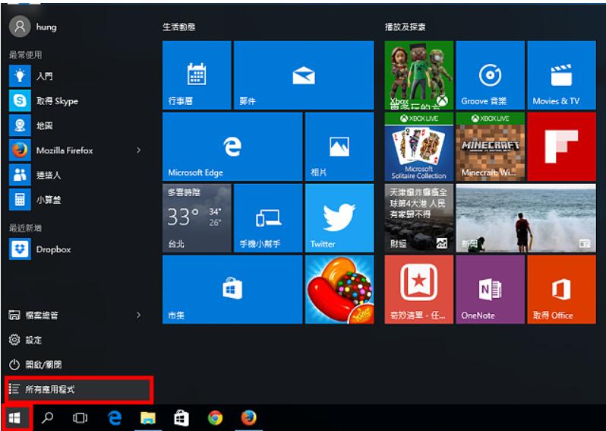Image resolution: width=606 pixels, height=431 pixels.
Task: Launch Firefox from the taskbar
Action: coord(248,418)
